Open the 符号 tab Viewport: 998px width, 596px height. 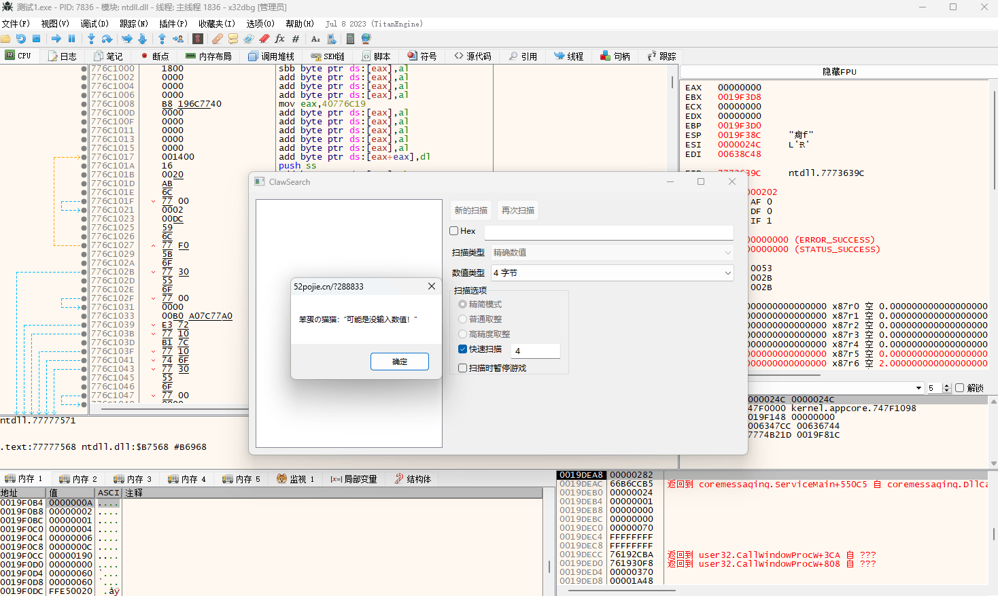[x=422, y=56]
